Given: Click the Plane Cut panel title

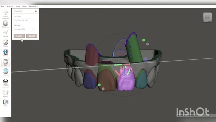Looking at the screenshot, I should point(18,11).
